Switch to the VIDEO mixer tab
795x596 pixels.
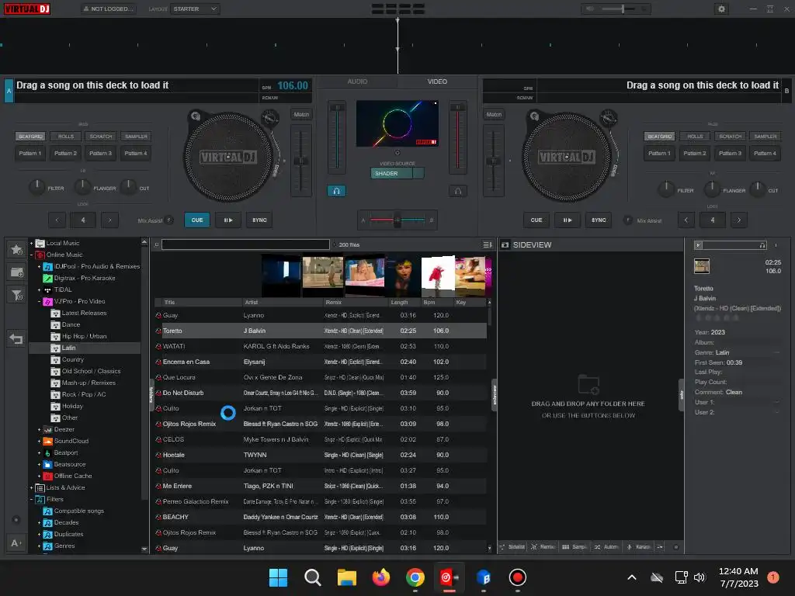click(x=437, y=81)
